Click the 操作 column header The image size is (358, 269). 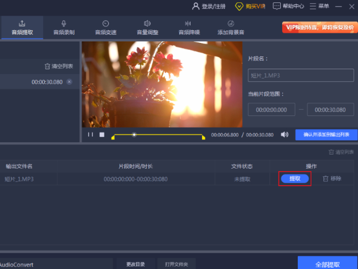coord(311,166)
